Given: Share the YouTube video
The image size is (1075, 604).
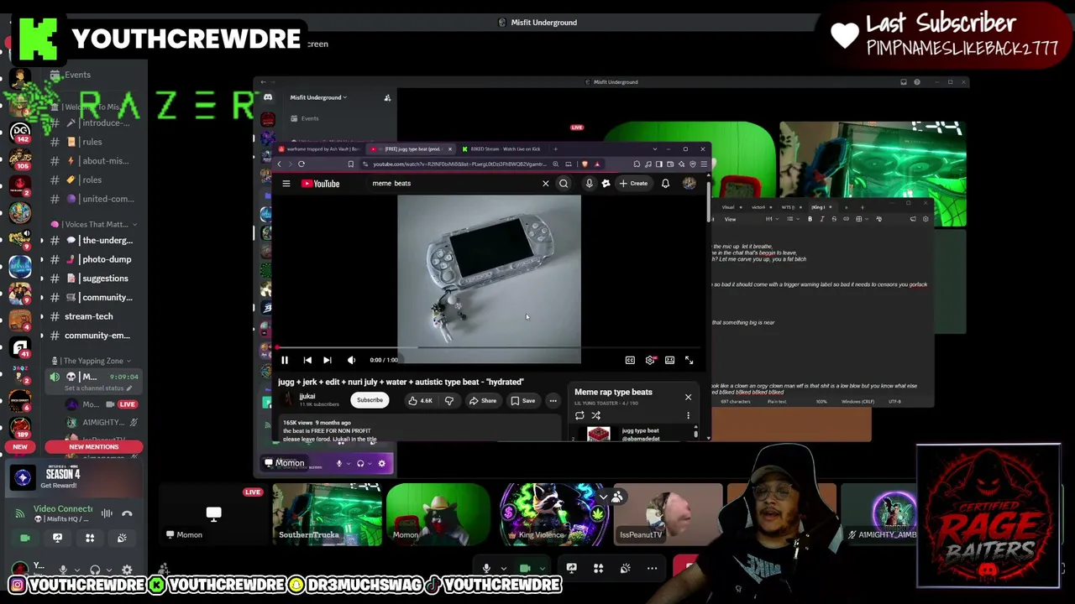Looking at the screenshot, I should (x=483, y=401).
